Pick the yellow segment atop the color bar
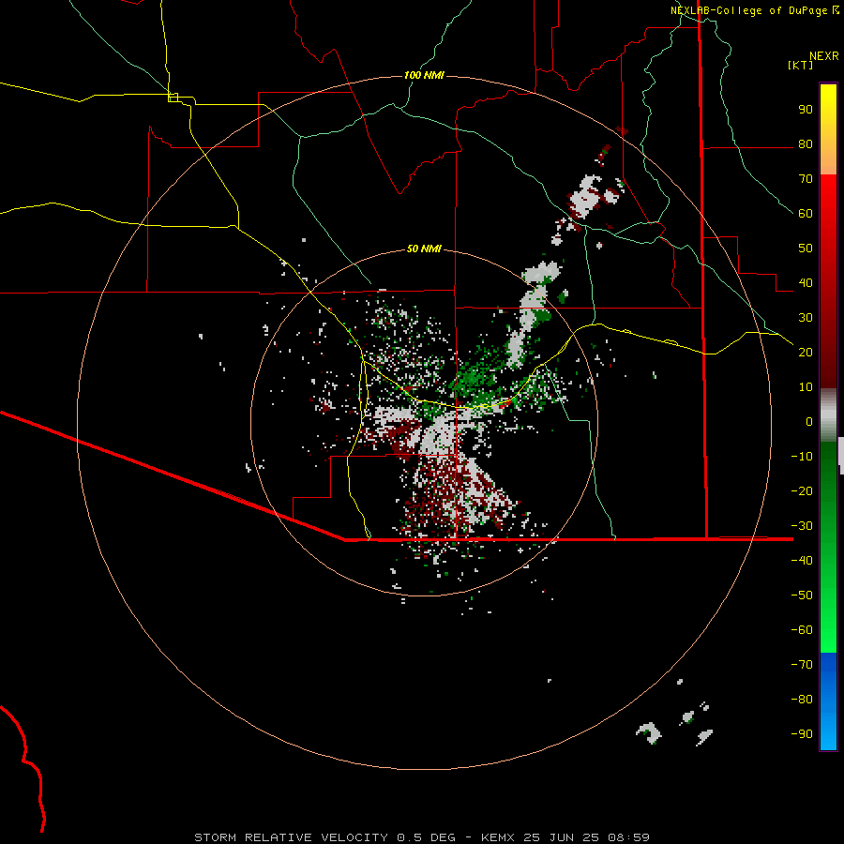The image size is (844, 844). (828, 129)
